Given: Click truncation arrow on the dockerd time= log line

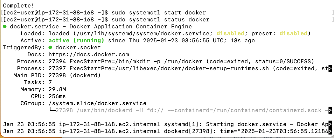Looking at the screenshot, I should [x=330, y=131].
